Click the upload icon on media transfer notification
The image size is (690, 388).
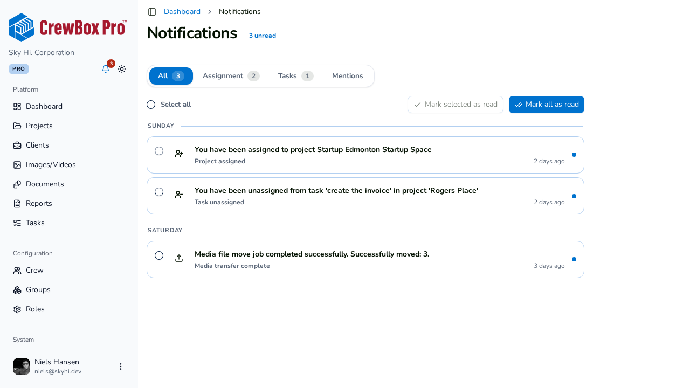pyautogui.click(x=179, y=258)
